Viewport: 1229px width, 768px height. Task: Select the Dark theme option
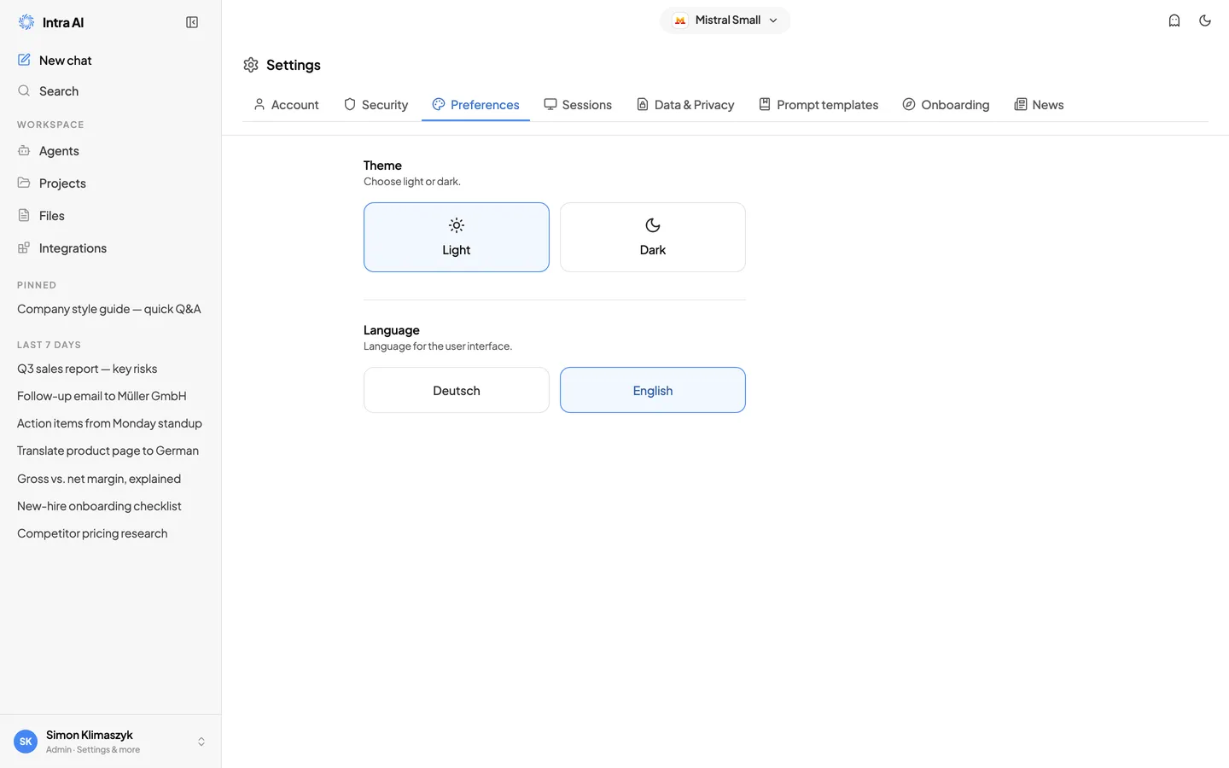click(x=653, y=237)
